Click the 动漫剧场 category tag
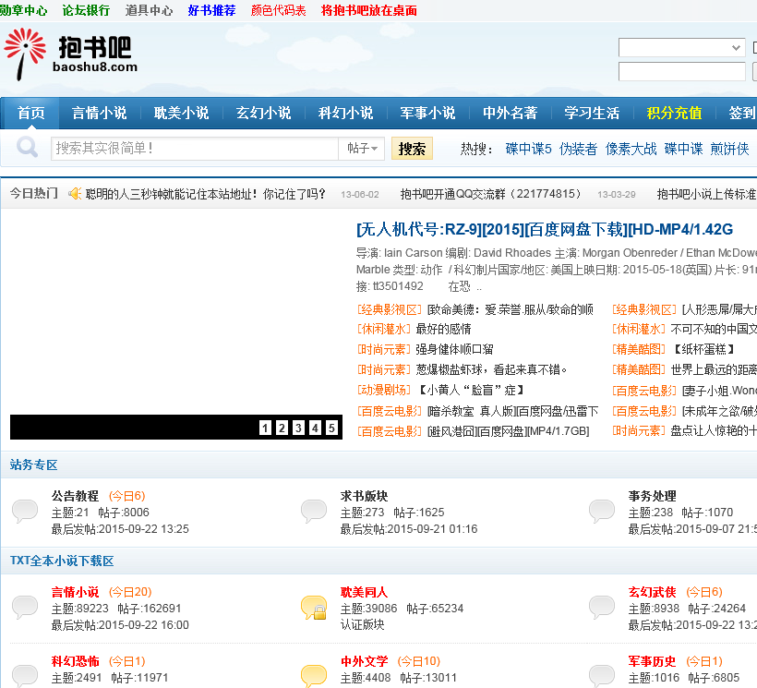757x688 pixels. coord(384,390)
